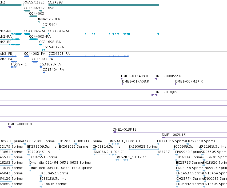Select the CG44002 gene label
This screenshot has width=227, height=188.
click(x=31, y=8)
